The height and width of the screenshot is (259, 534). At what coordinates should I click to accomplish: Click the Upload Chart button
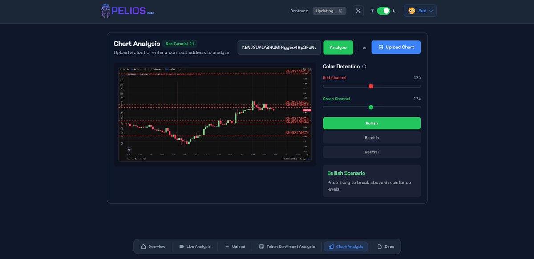tap(396, 48)
